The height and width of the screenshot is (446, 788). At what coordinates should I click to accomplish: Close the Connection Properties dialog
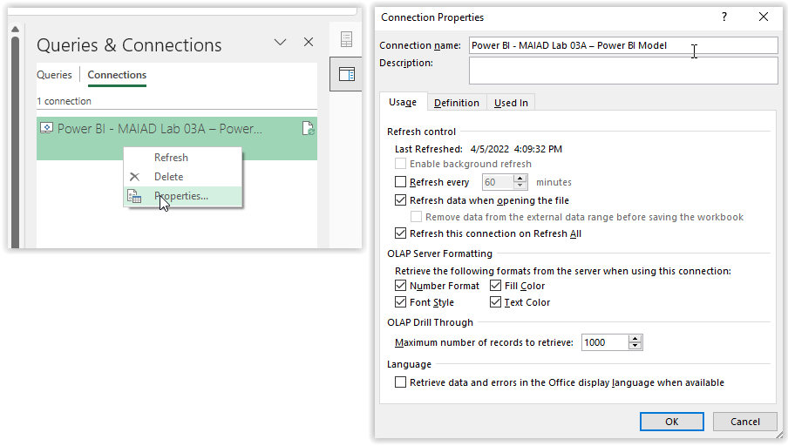[764, 17]
